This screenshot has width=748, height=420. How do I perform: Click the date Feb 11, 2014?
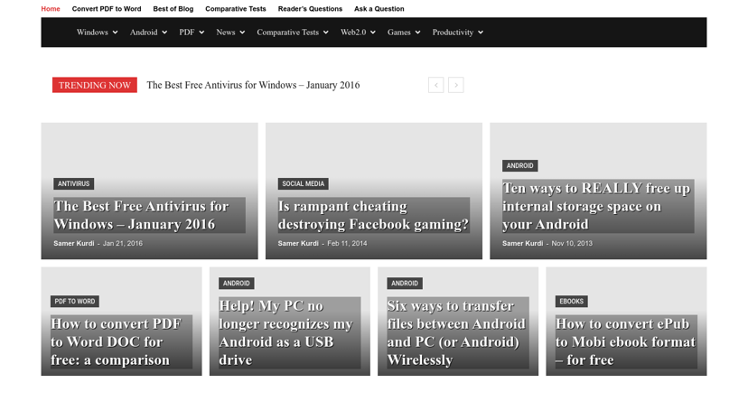click(x=347, y=243)
